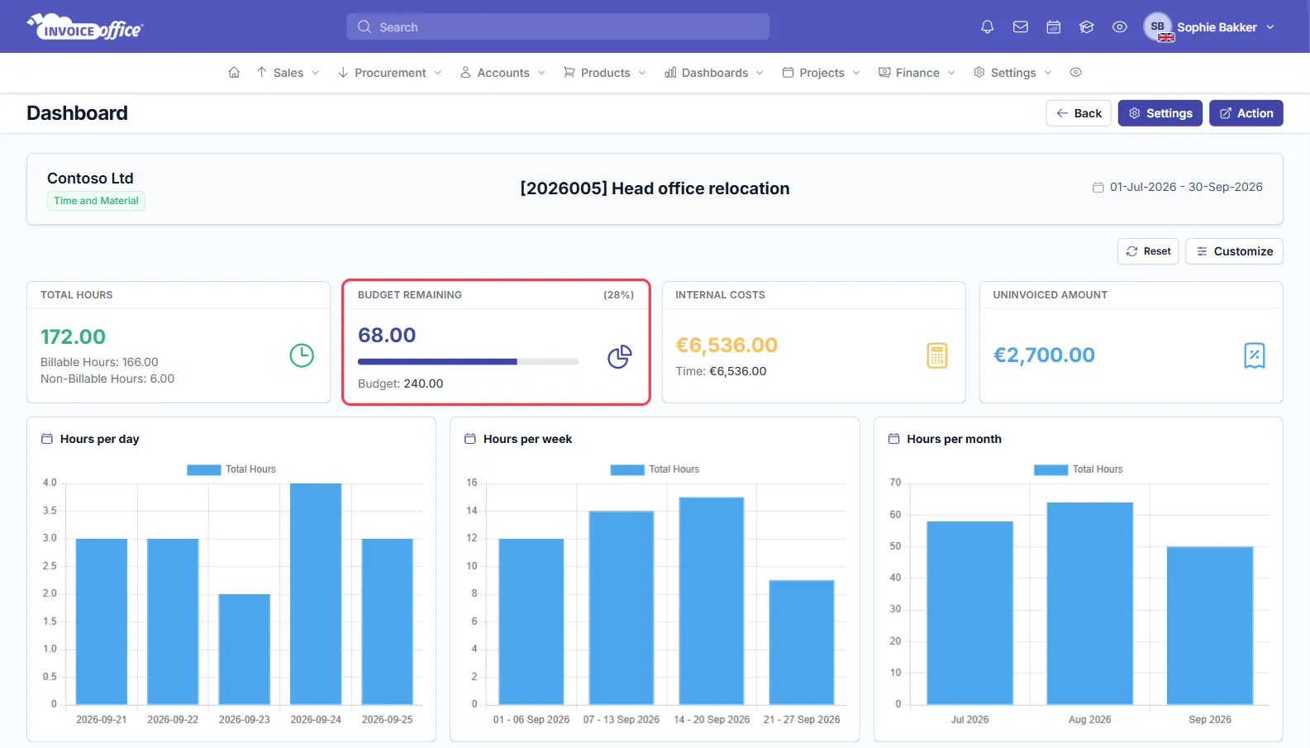Click the Customize button

tap(1234, 251)
